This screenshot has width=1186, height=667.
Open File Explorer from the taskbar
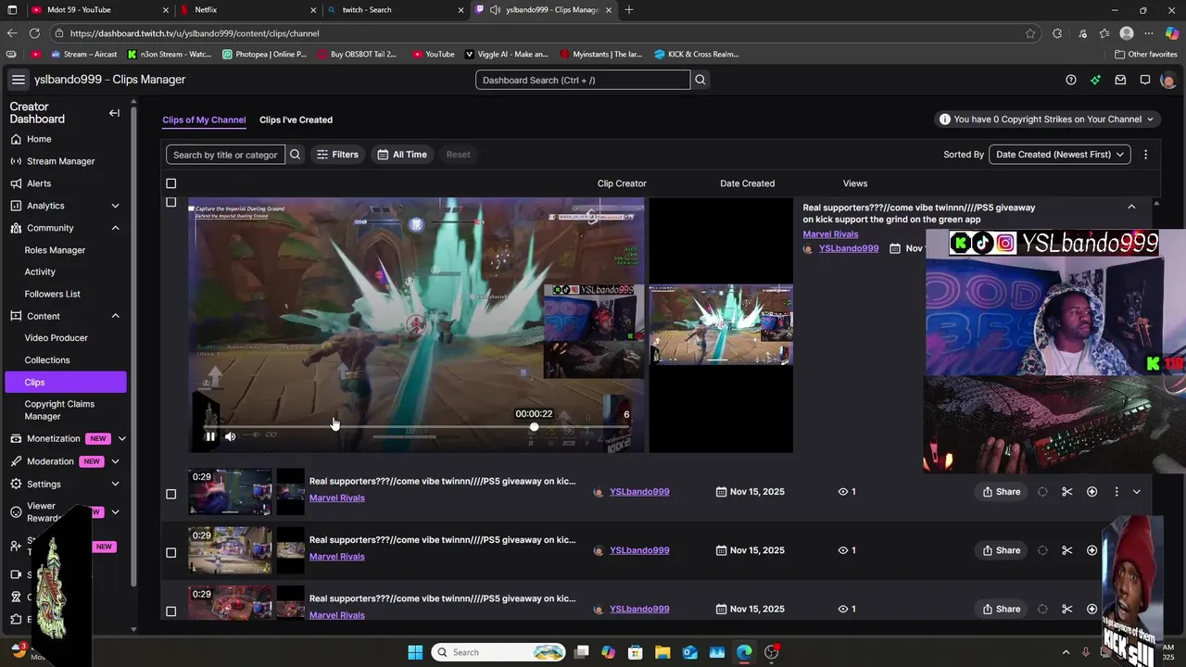coord(663,652)
